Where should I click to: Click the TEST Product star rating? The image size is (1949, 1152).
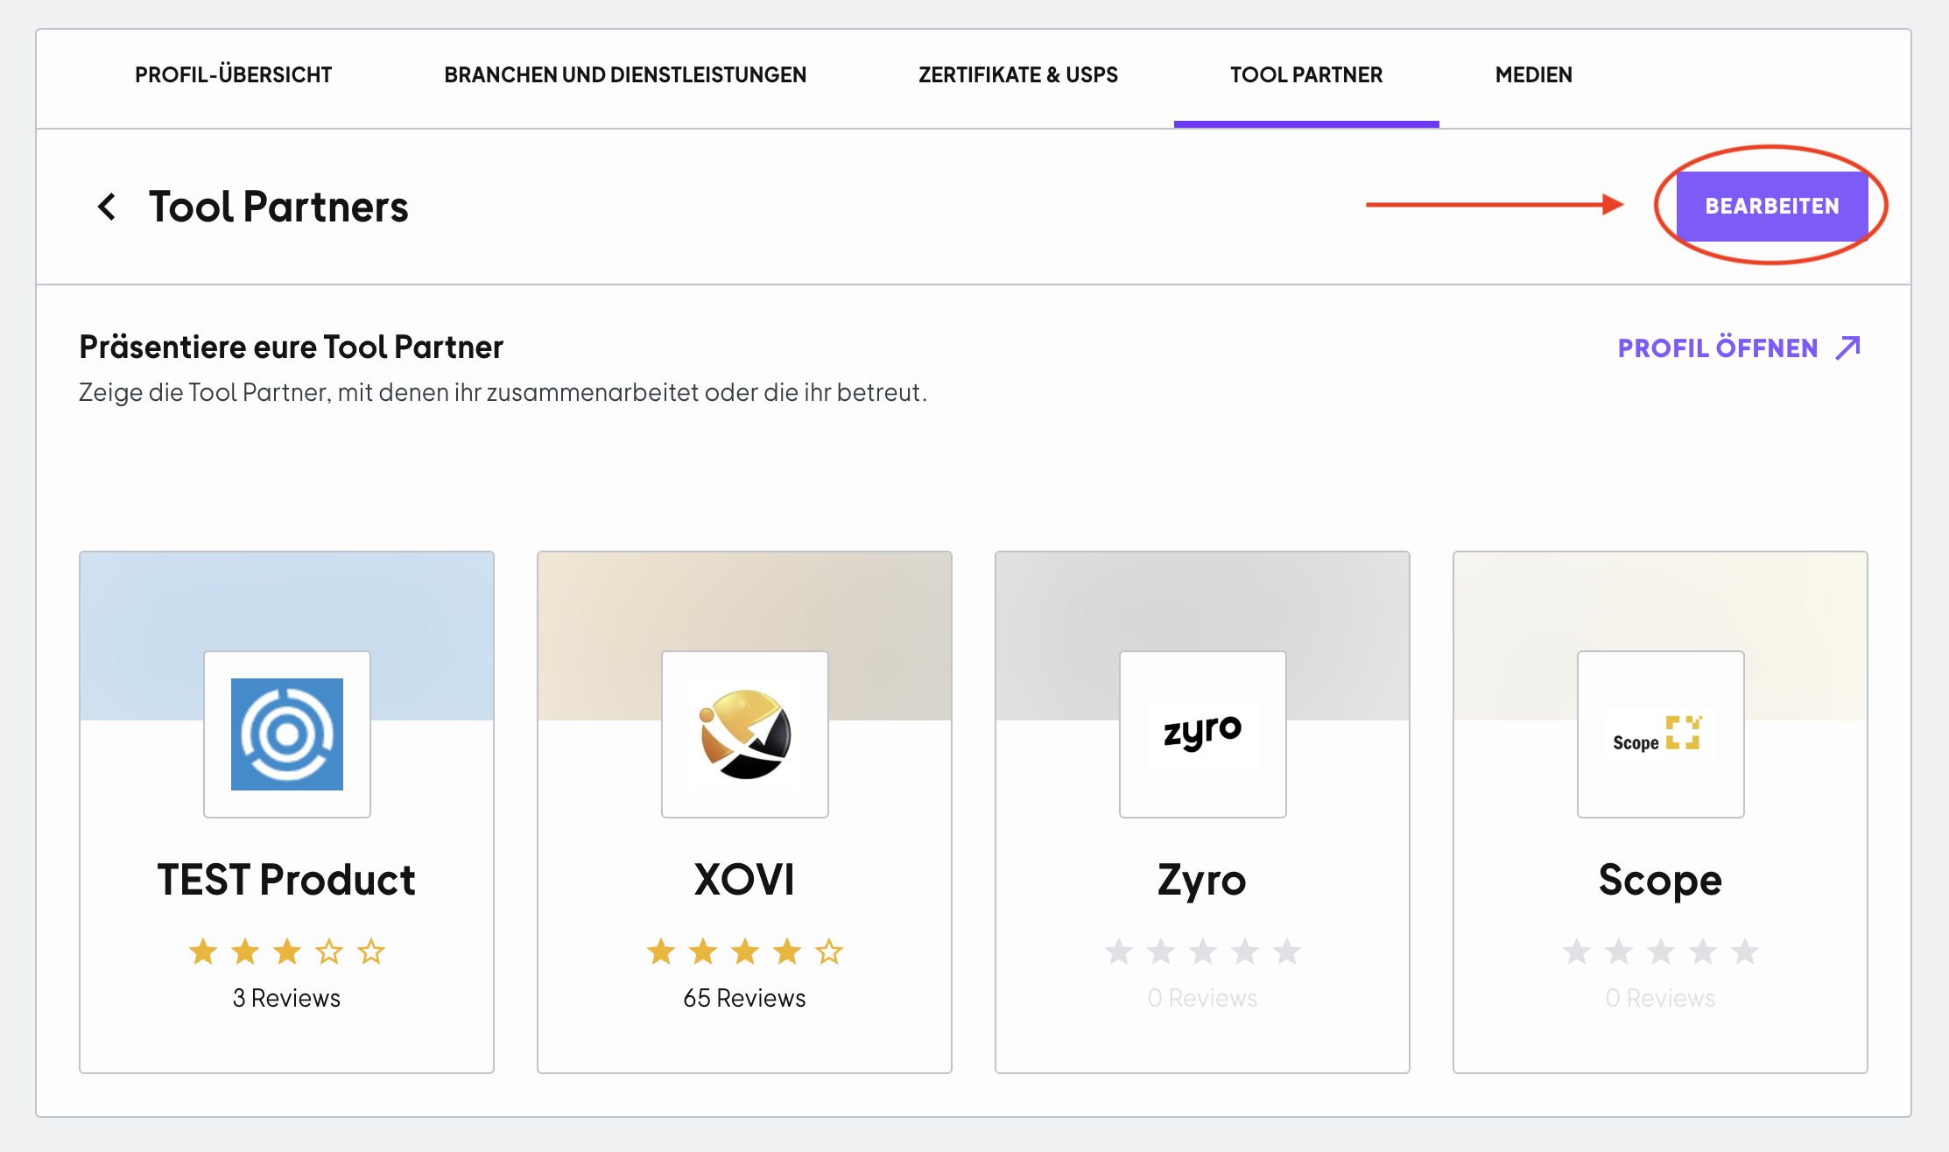tap(287, 952)
